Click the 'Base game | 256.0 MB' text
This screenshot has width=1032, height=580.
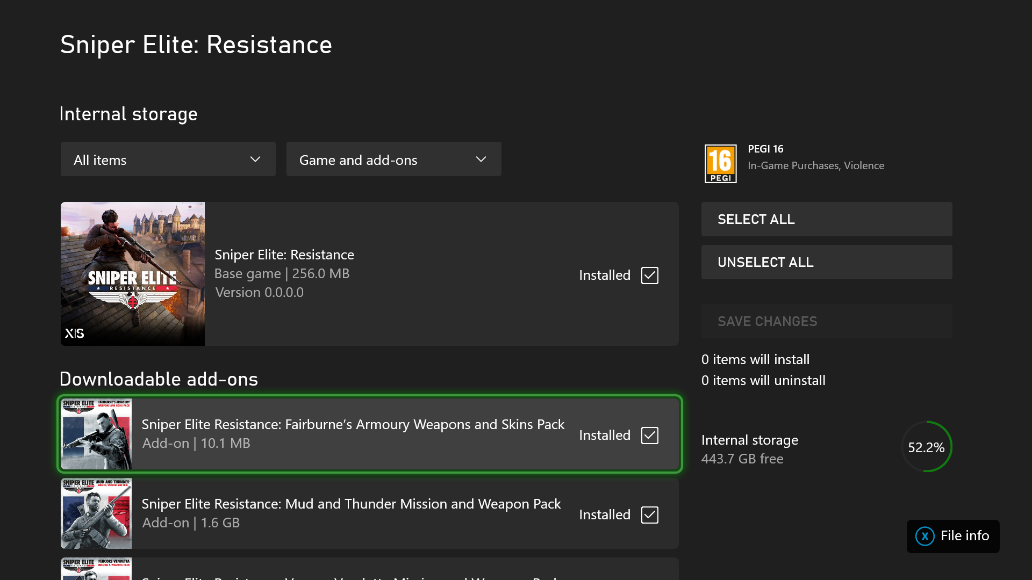coord(282,274)
